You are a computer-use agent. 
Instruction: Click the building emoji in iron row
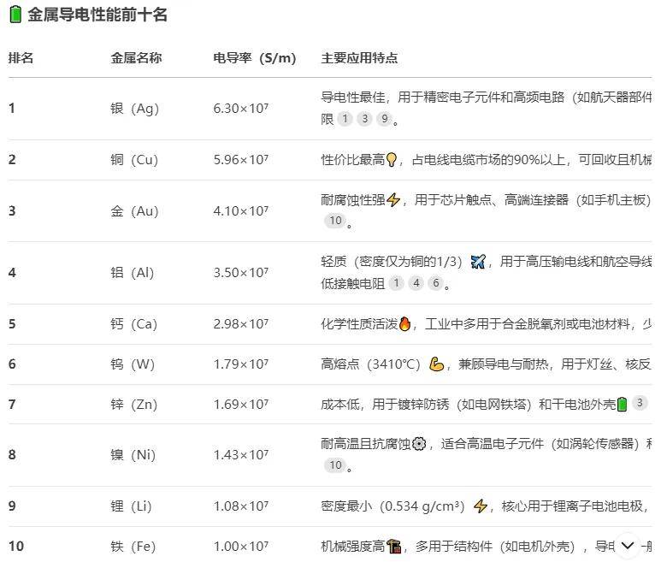[x=393, y=546]
